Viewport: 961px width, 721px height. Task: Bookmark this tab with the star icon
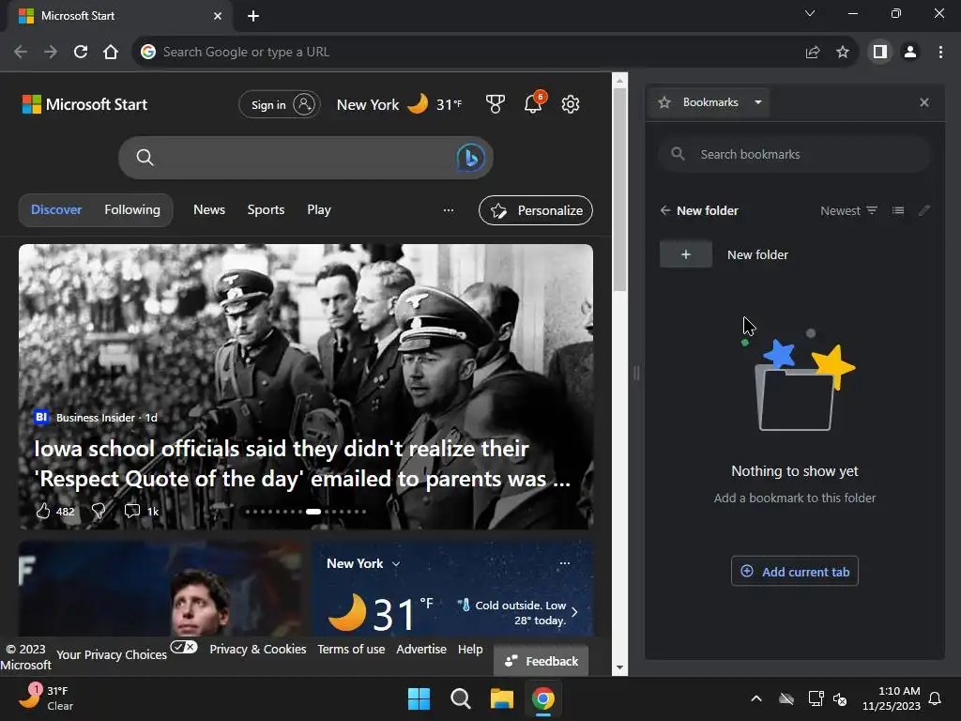click(x=843, y=53)
